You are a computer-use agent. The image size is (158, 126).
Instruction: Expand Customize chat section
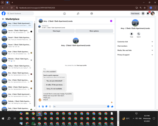coord(135,42)
